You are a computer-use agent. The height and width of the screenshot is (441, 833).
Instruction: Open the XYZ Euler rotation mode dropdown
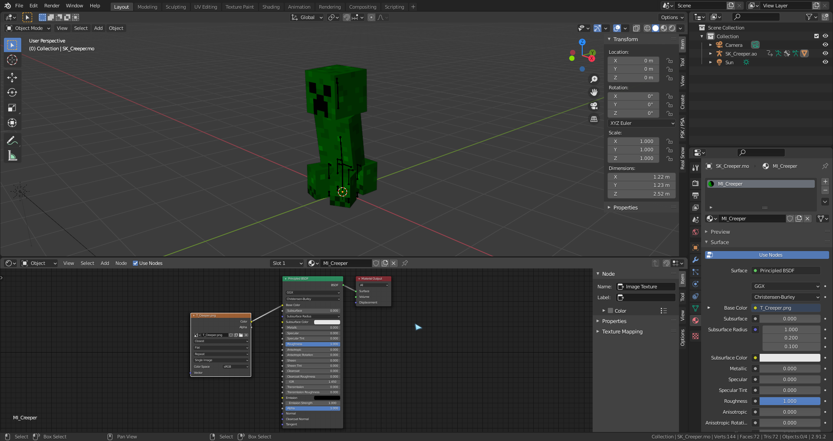coord(642,123)
